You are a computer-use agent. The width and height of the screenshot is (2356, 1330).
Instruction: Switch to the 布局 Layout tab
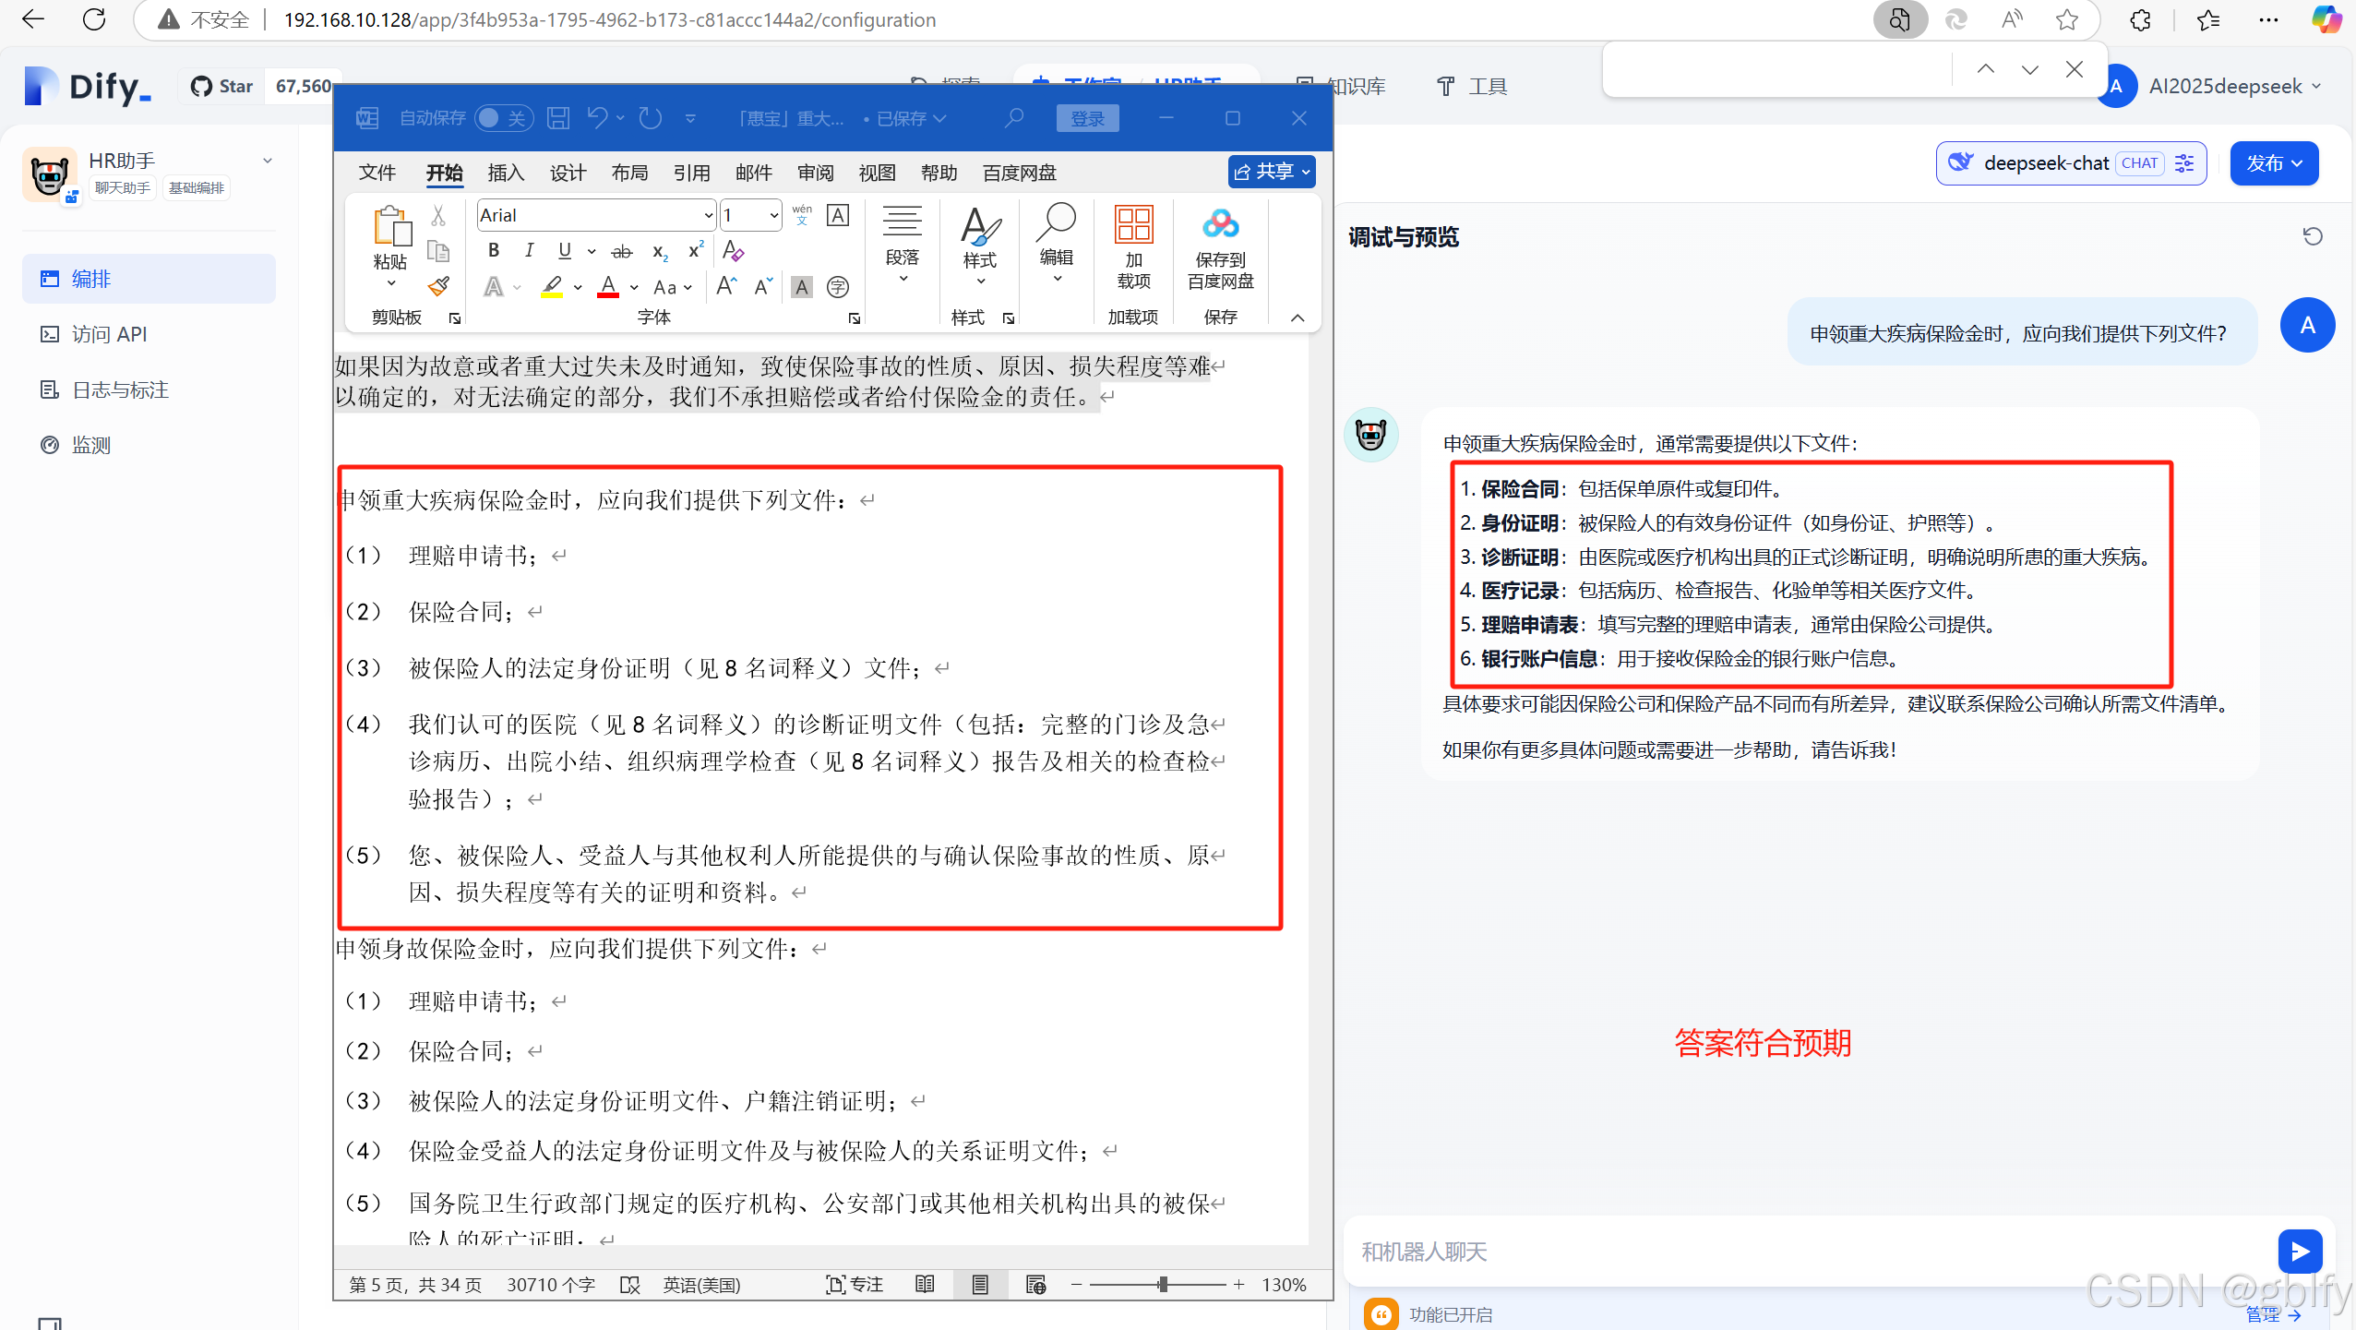pos(629,173)
